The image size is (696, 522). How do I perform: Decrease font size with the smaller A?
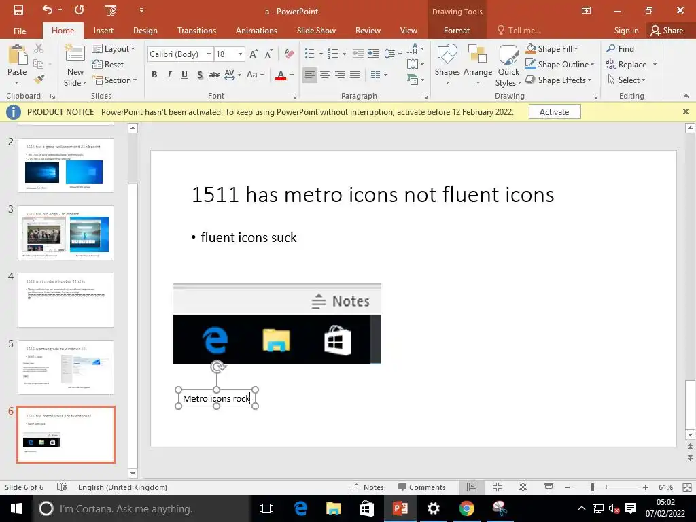point(268,54)
